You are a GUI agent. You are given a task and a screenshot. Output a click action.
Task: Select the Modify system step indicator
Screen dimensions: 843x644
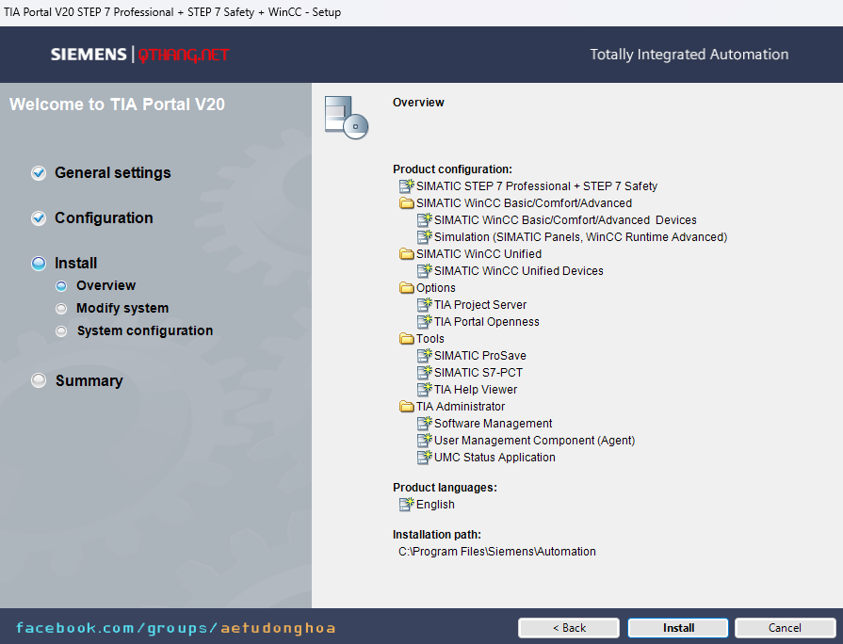tap(61, 308)
